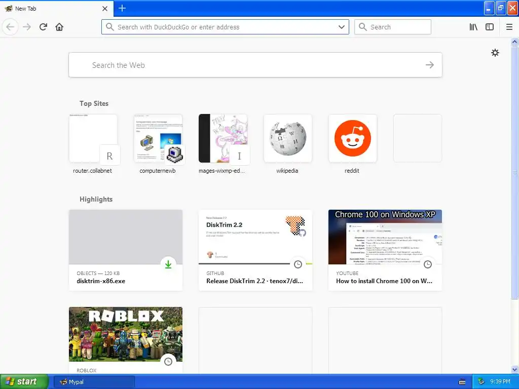The height and width of the screenshot is (389, 519).
Task: Click the ROBLOX source label
Action: click(86, 370)
